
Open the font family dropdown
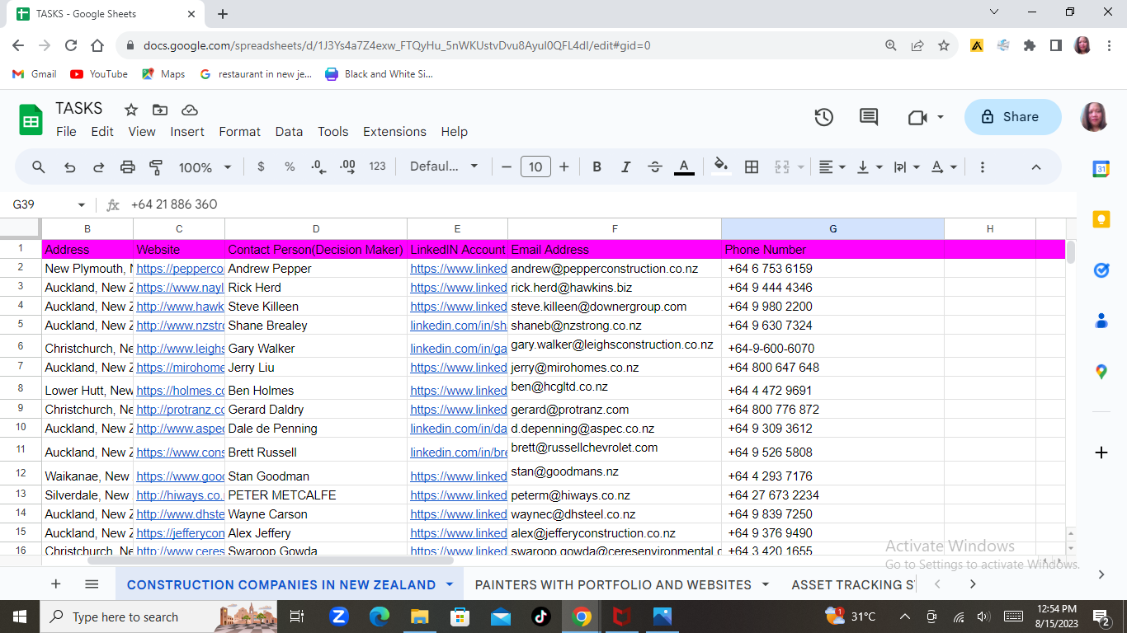tap(444, 166)
